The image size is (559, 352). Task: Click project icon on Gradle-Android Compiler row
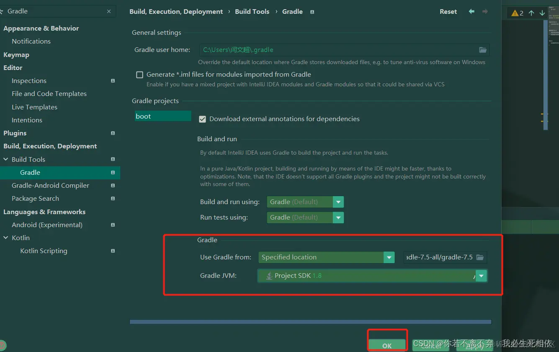pyautogui.click(x=113, y=186)
